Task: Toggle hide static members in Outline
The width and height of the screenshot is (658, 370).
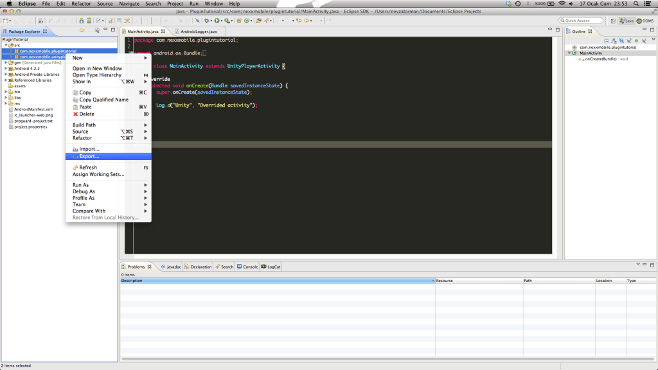Action: [628, 40]
